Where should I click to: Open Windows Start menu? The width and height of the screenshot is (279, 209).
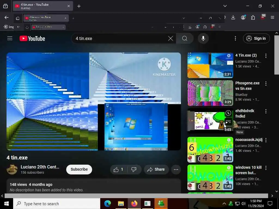coord(7,204)
